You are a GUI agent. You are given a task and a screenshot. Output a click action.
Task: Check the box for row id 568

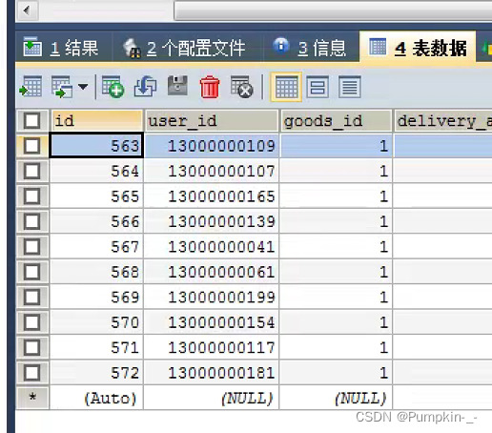(31, 272)
